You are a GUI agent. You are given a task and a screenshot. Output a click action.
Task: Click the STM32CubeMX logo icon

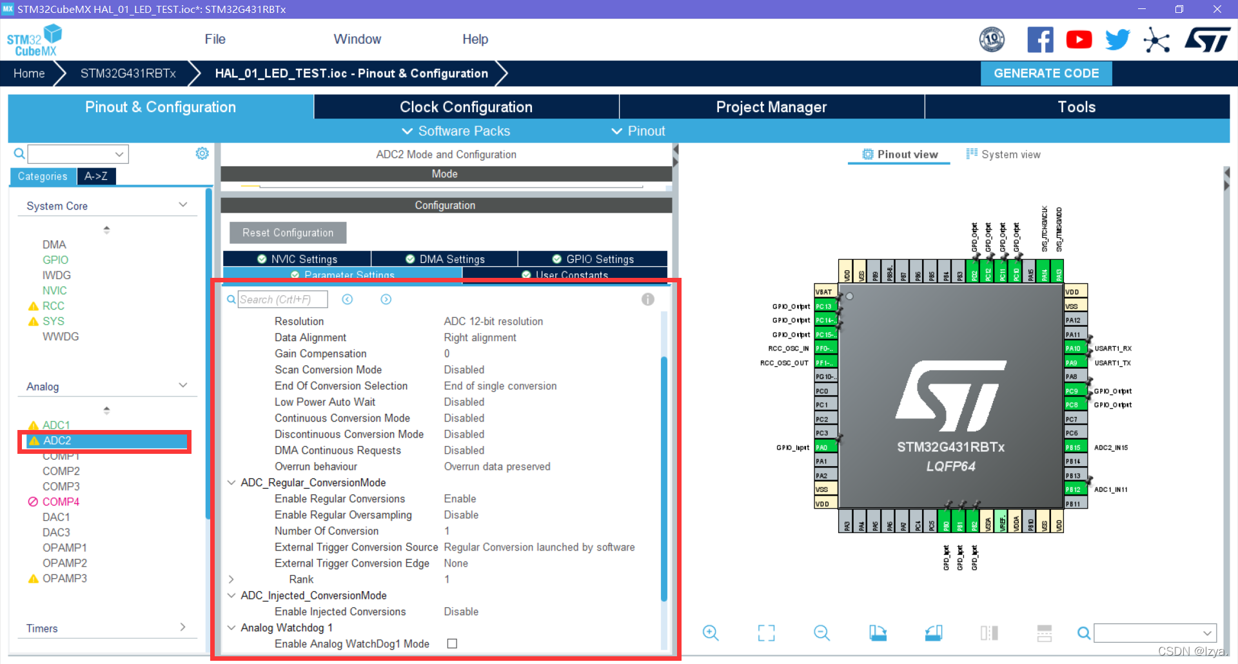34,40
